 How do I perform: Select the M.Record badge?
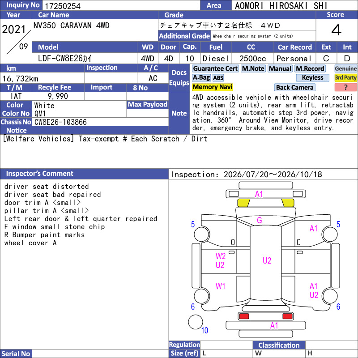point(310,69)
